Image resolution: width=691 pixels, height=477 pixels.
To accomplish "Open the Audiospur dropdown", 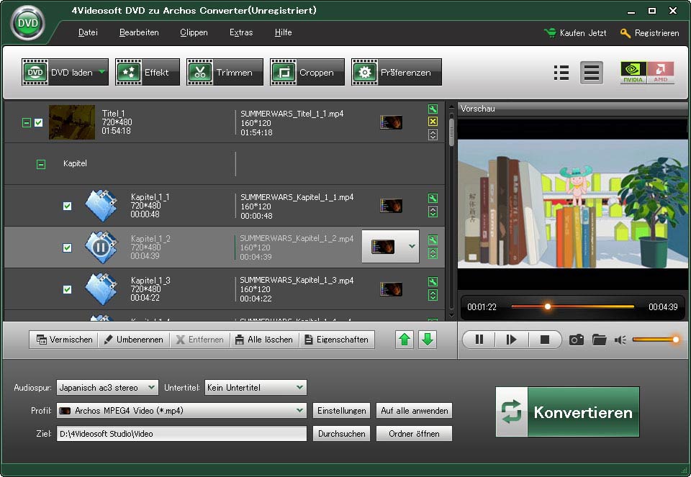I will click(107, 388).
